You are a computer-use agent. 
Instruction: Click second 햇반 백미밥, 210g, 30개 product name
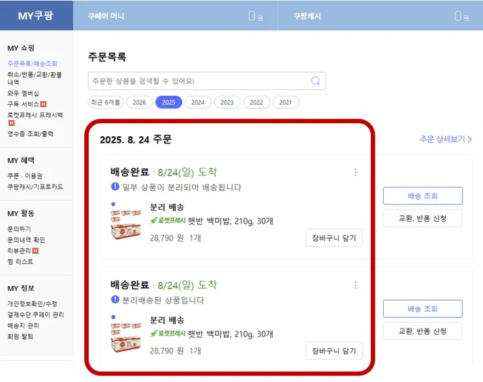coord(230,334)
